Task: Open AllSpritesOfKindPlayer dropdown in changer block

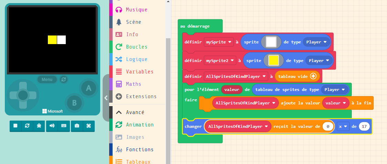Action: point(238,126)
